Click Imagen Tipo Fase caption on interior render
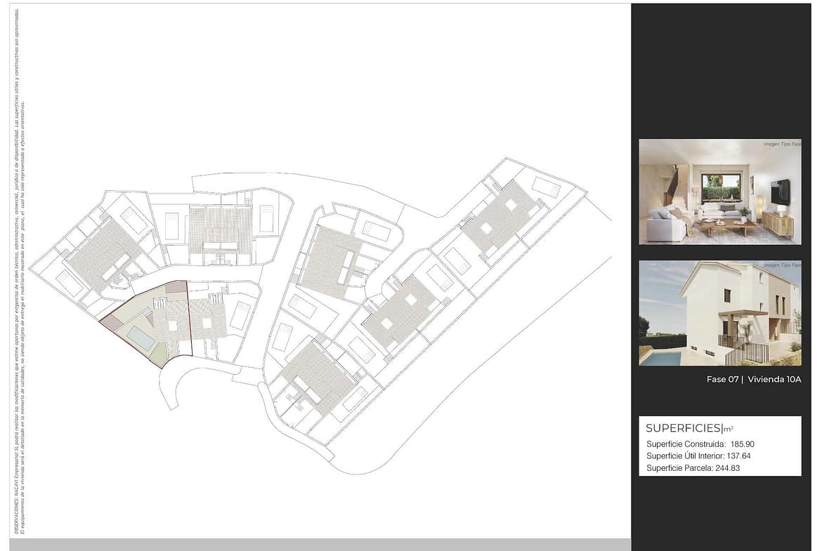822x551 pixels. [781, 145]
